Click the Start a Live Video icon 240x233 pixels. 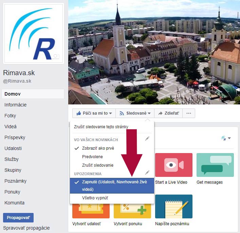tap(173, 165)
